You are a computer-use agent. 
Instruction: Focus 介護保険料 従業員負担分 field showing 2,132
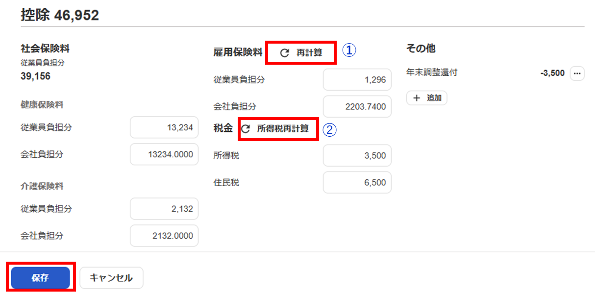tap(164, 209)
